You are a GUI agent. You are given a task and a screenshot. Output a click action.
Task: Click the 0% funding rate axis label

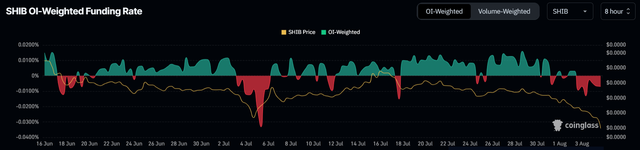pos(35,76)
